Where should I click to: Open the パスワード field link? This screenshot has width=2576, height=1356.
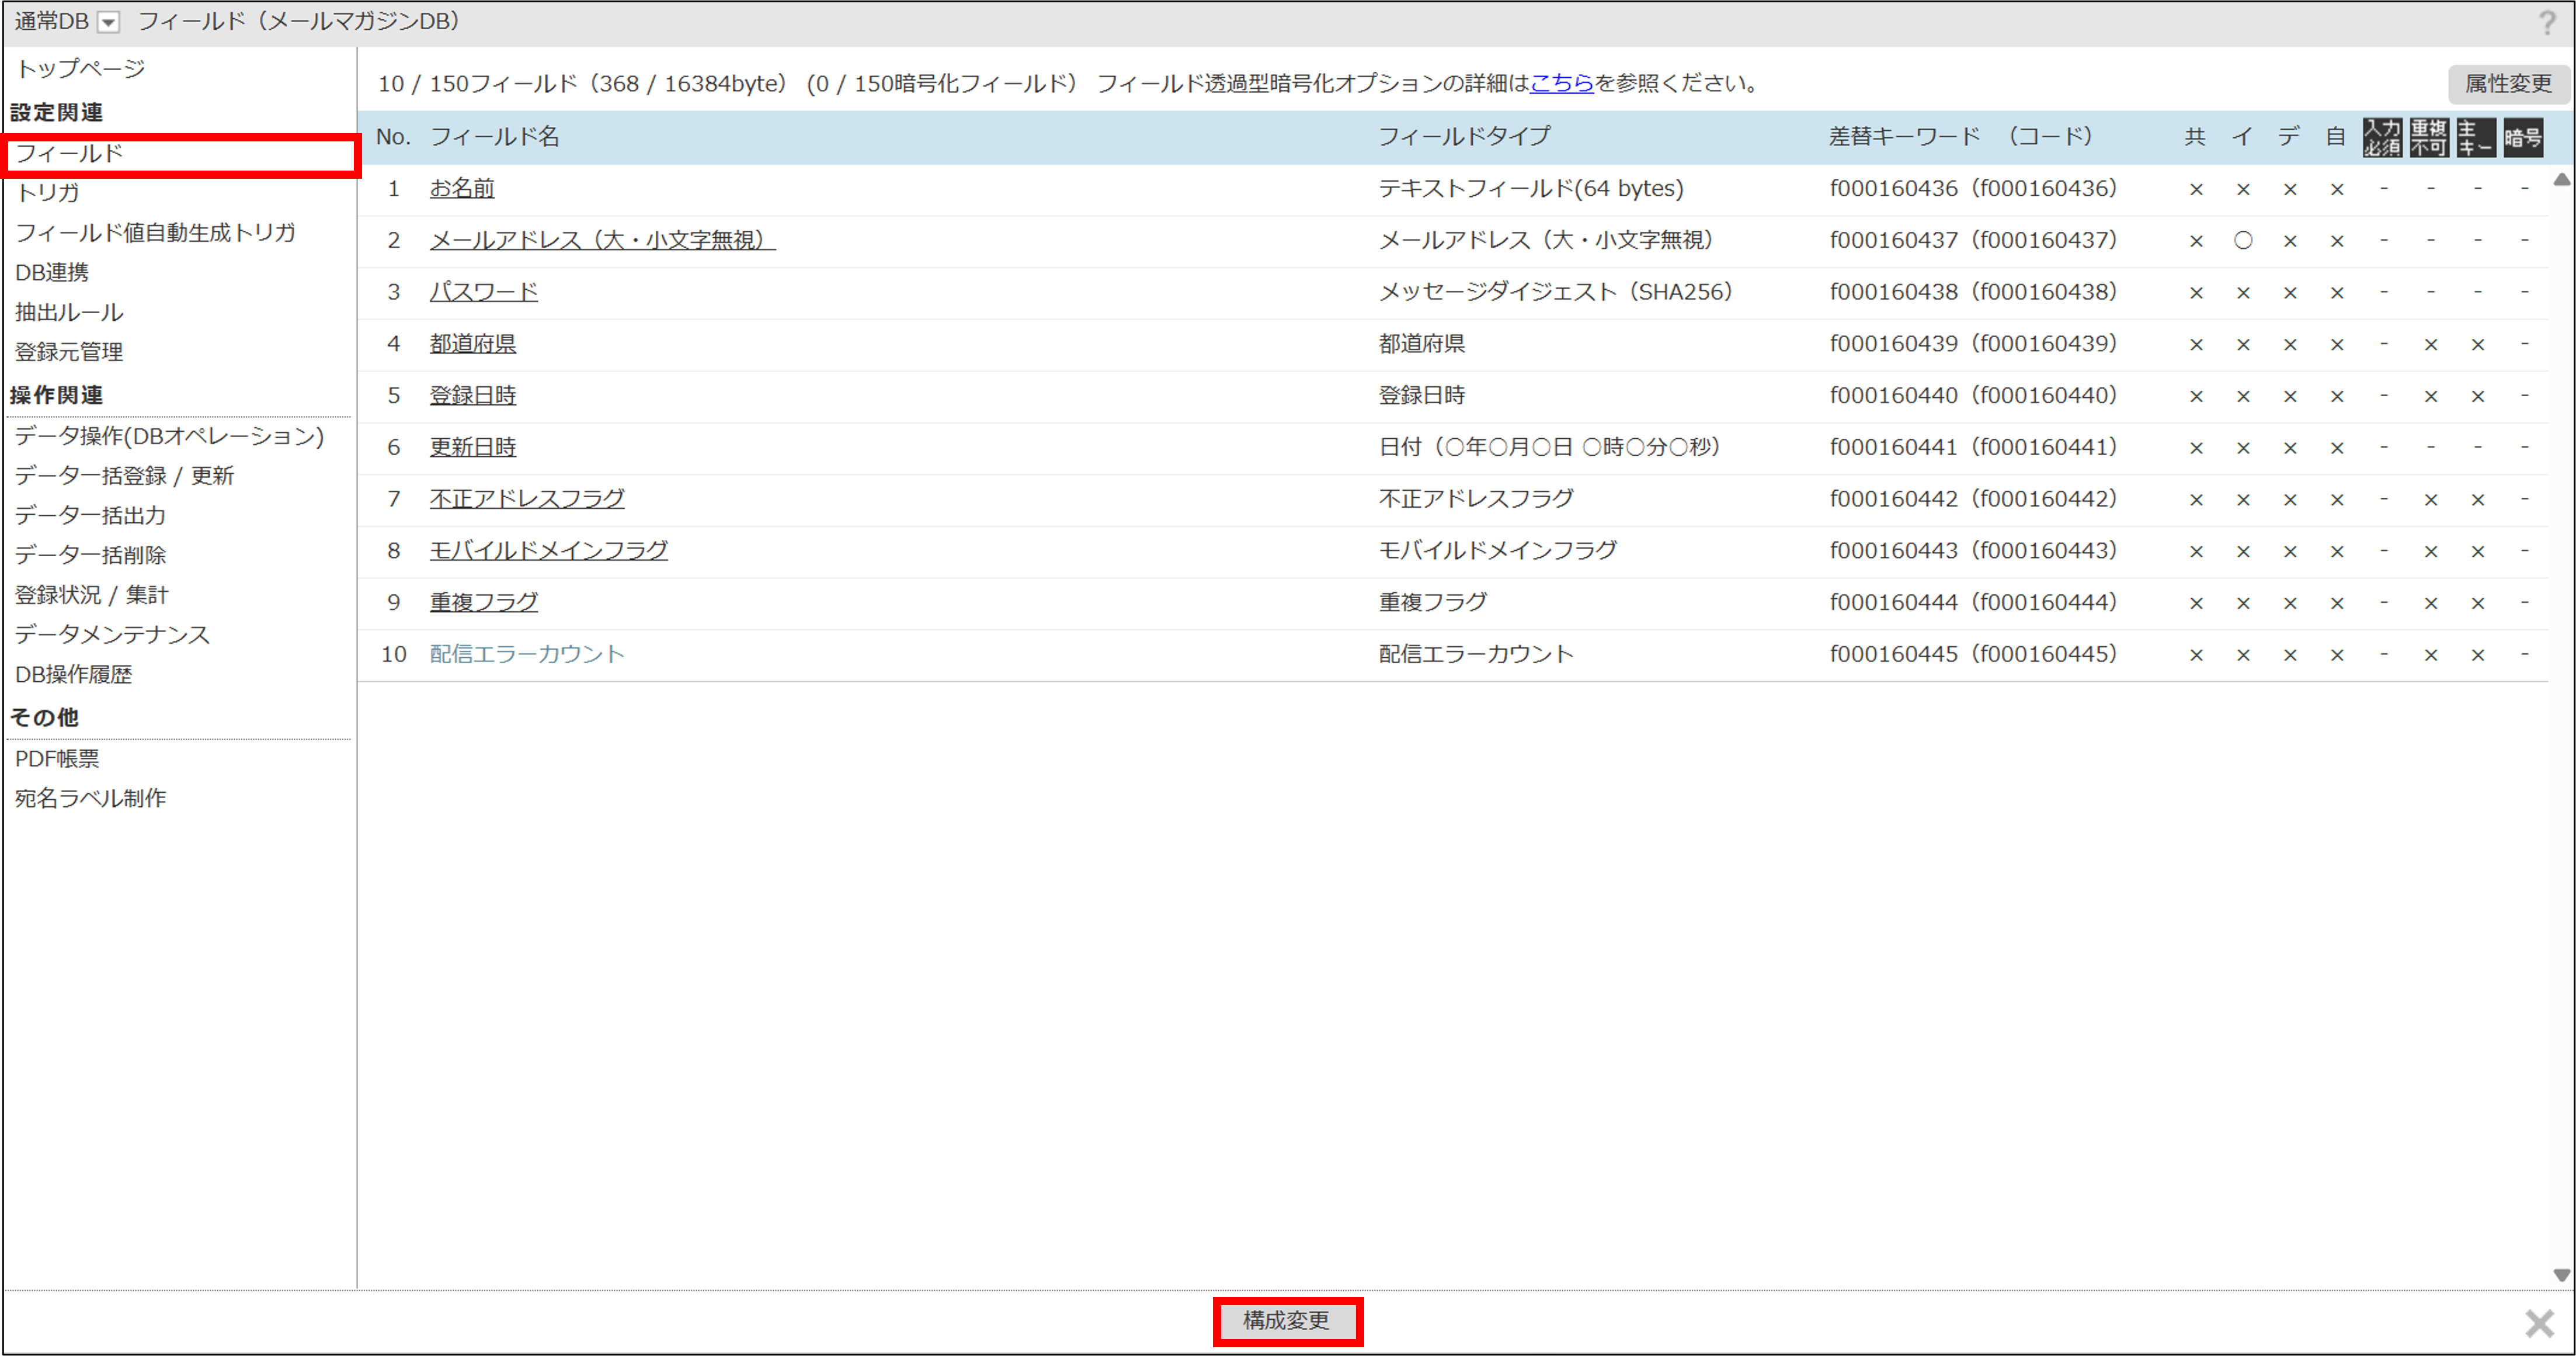pos(484,292)
